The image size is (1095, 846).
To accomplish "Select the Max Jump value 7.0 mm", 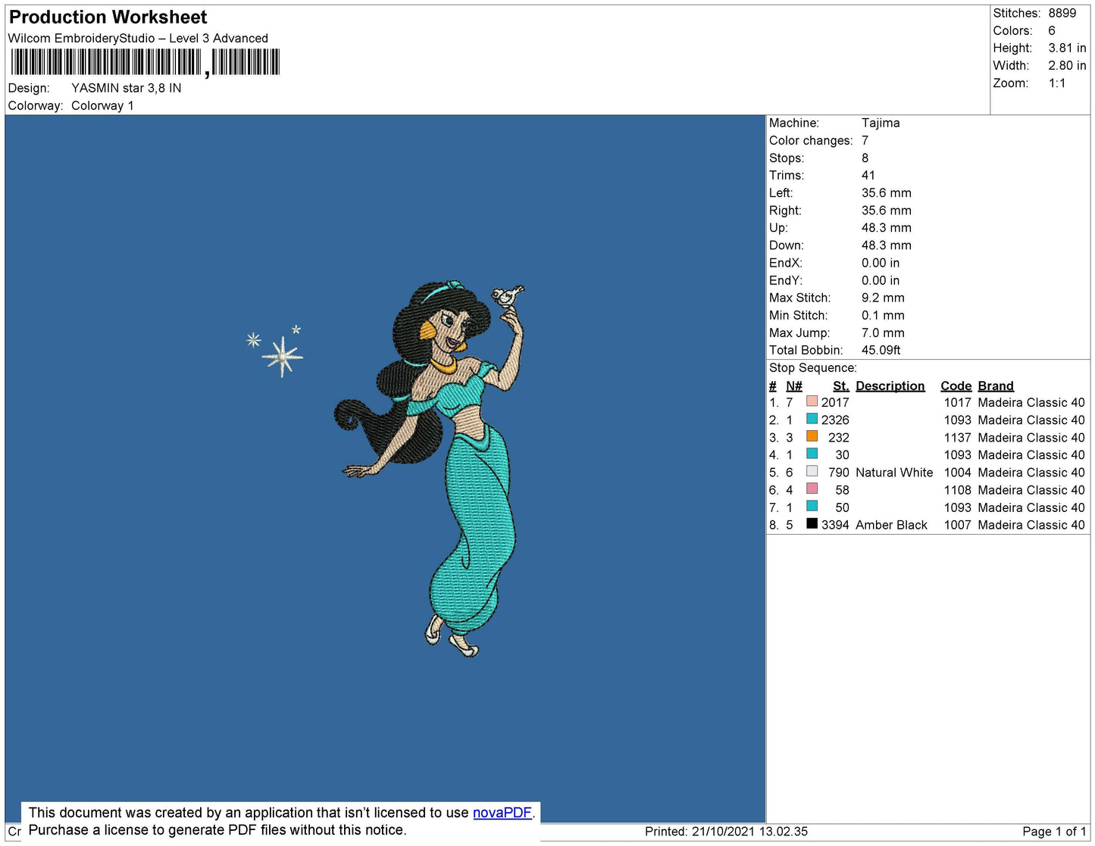I will coord(883,332).
